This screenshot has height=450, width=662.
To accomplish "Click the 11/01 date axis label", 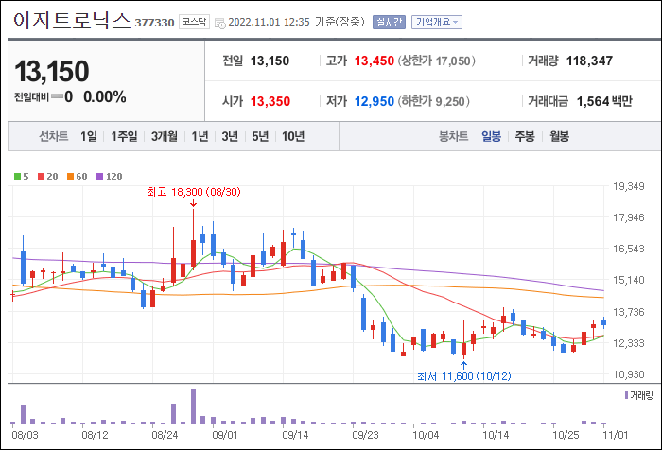I will tap(615, 435).
